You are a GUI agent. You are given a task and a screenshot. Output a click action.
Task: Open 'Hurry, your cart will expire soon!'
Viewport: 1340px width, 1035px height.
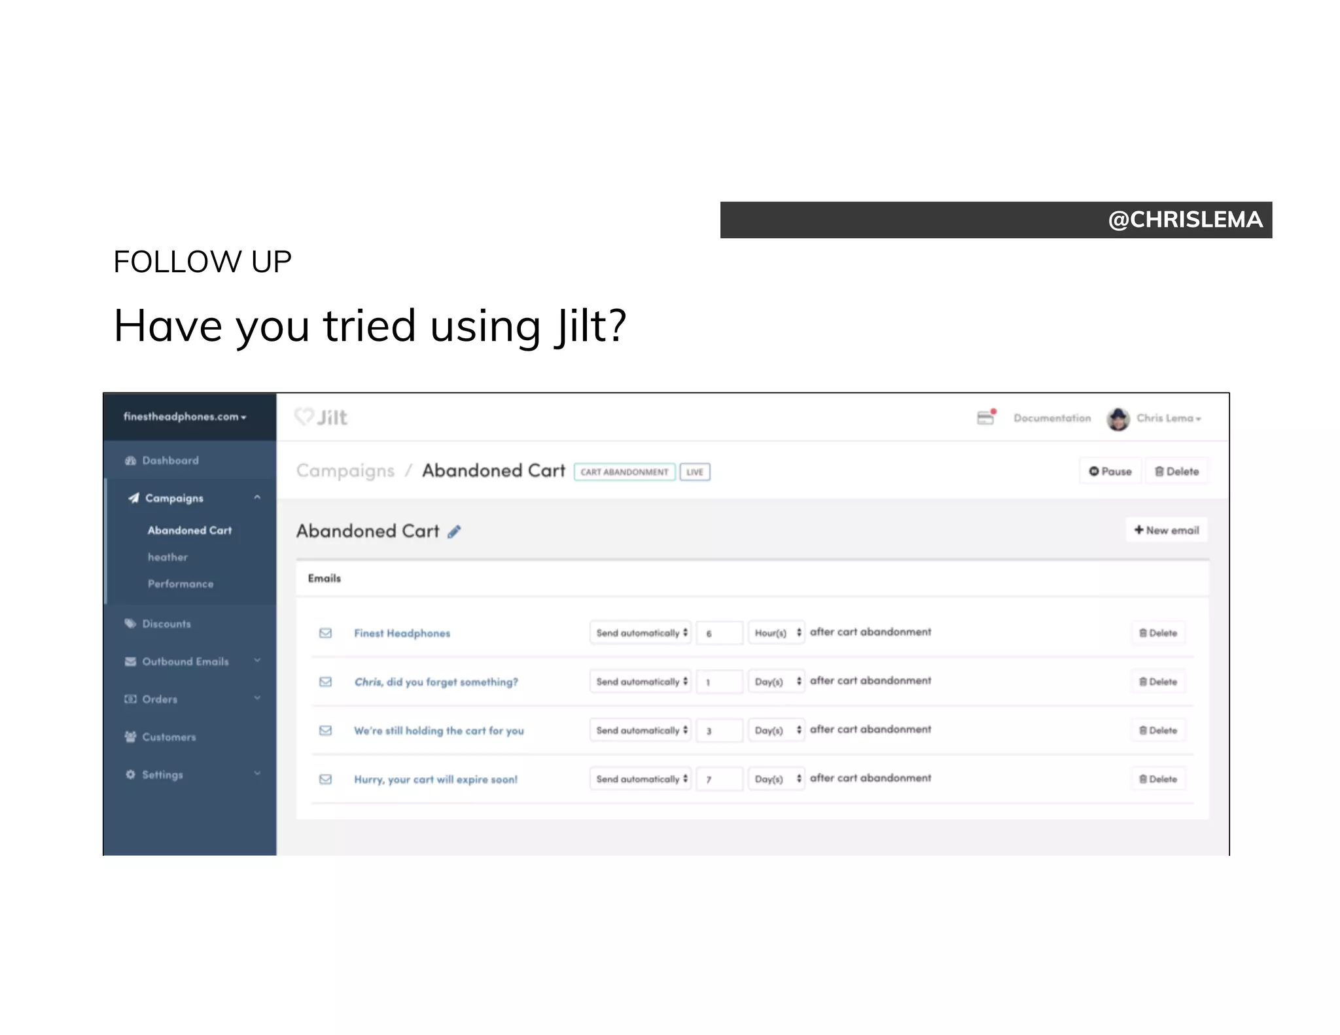click(436, 779)
